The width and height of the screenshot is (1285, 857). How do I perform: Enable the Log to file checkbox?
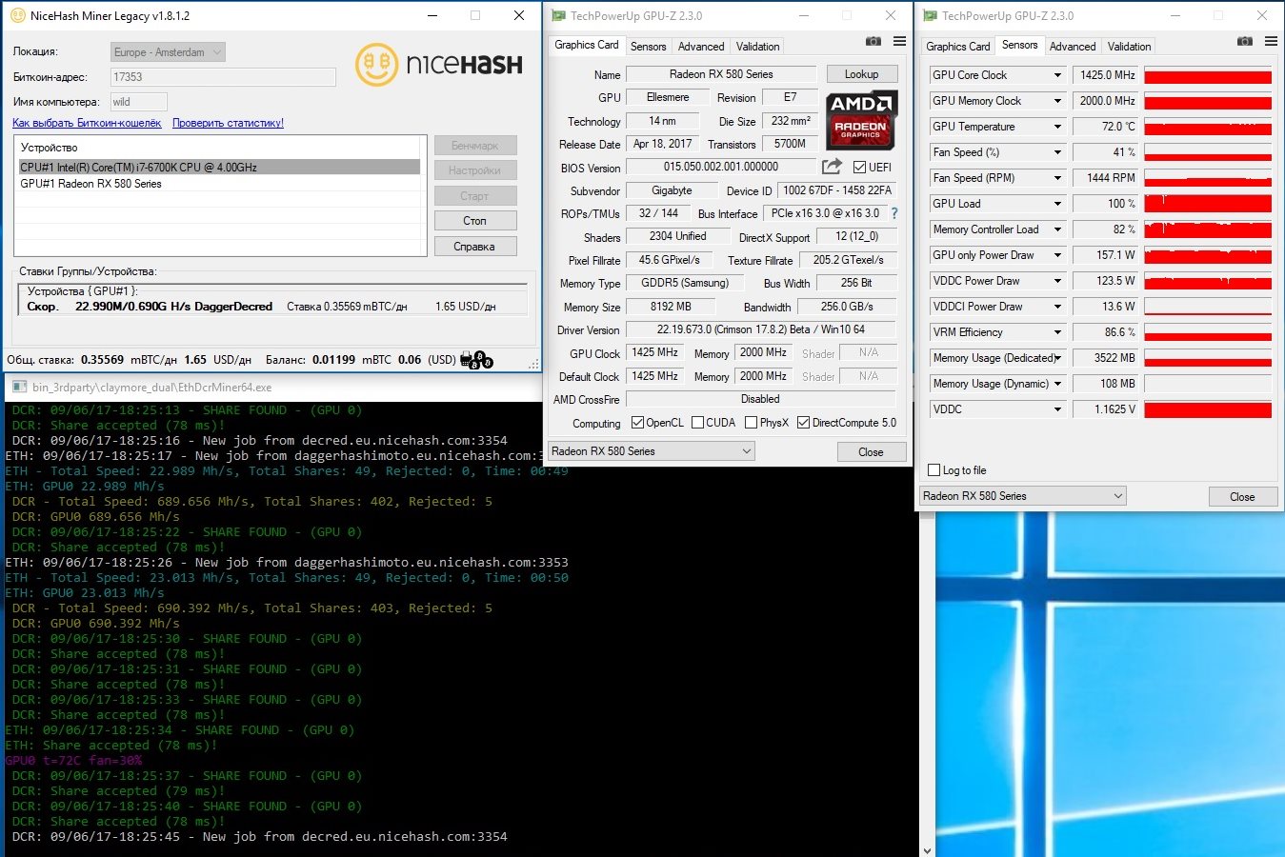[x=934, y=470]
